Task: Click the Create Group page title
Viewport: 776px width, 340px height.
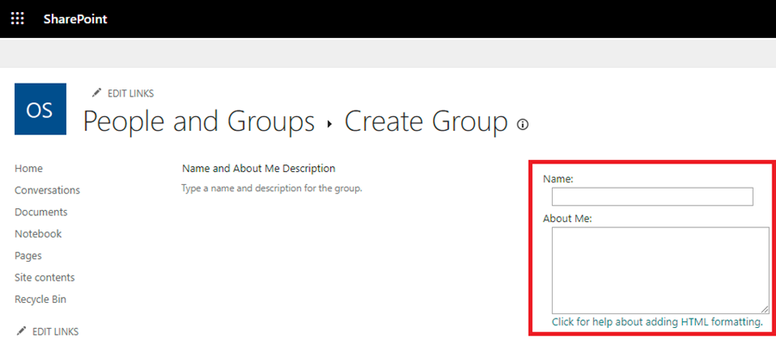Action: [x=426, y=121]
